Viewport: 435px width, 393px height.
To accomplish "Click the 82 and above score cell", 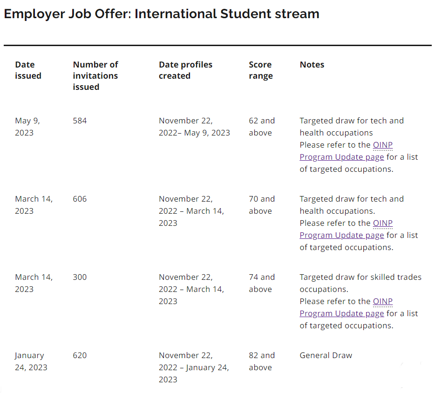I will 262,361.
